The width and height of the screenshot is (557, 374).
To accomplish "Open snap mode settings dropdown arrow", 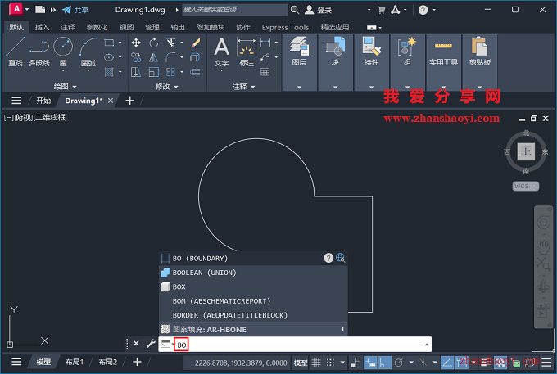I will [x=342, y=363].
